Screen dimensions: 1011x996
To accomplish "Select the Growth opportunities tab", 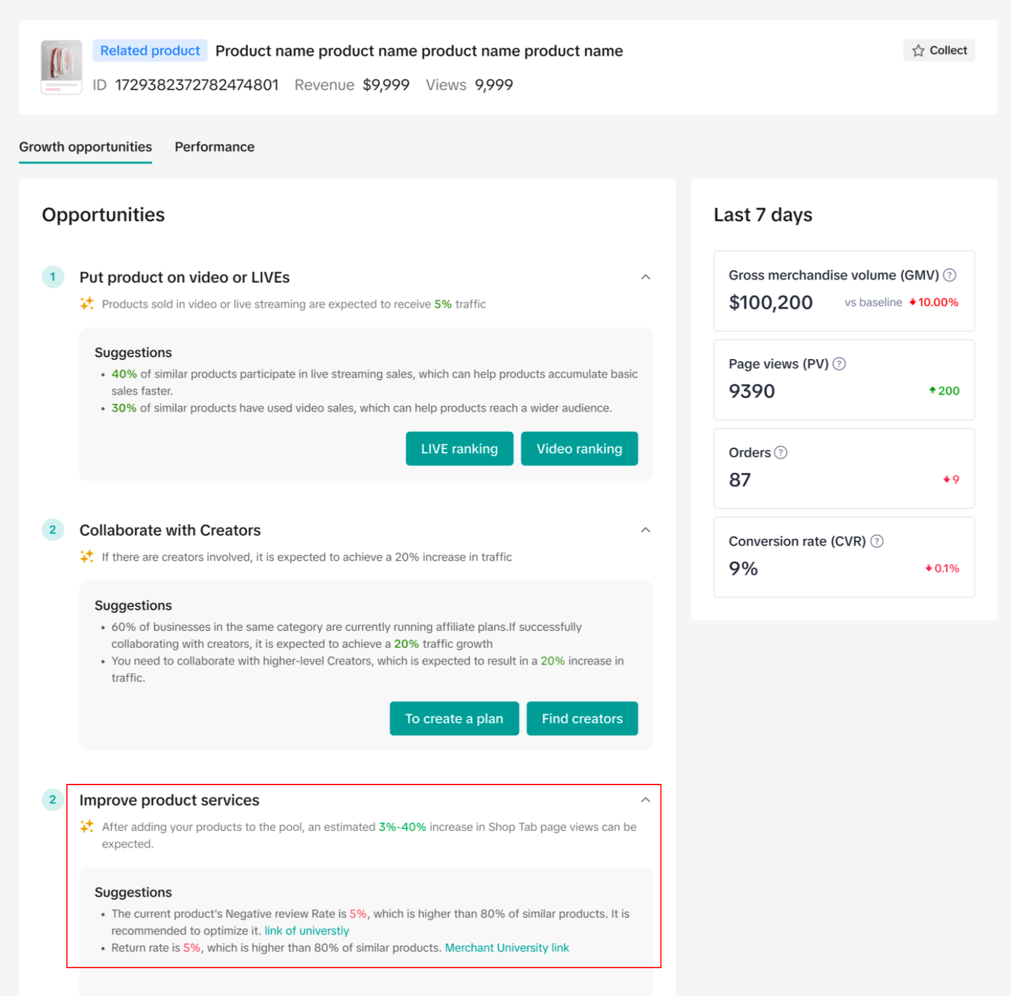I will pyautogui.click(x=86, y=147).
